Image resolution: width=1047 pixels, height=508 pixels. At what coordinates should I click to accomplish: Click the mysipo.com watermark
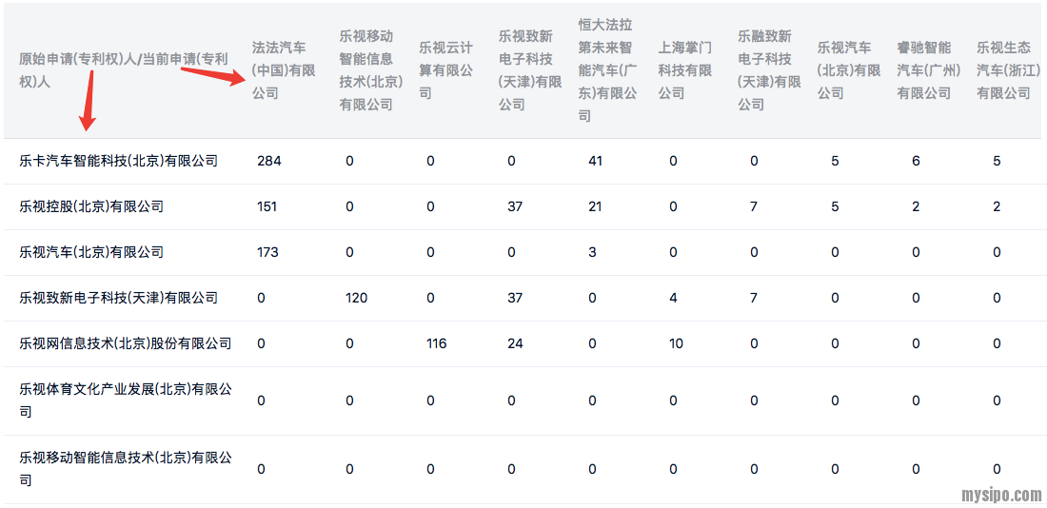pos(1000,495)
